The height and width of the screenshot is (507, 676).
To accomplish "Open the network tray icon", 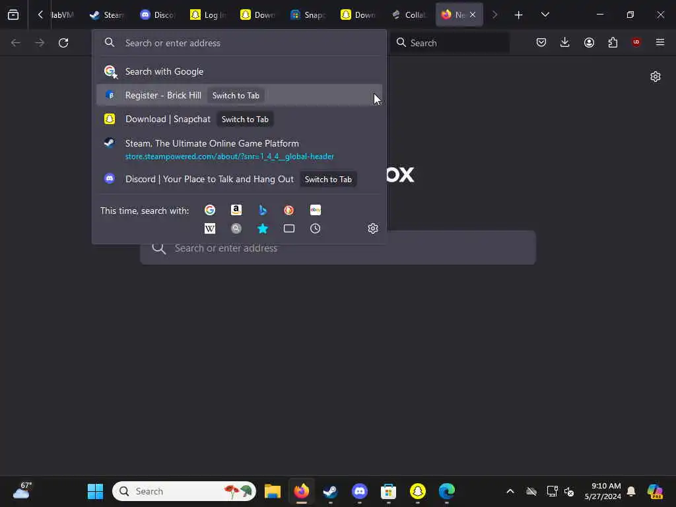I will click(x=552, y=491).
